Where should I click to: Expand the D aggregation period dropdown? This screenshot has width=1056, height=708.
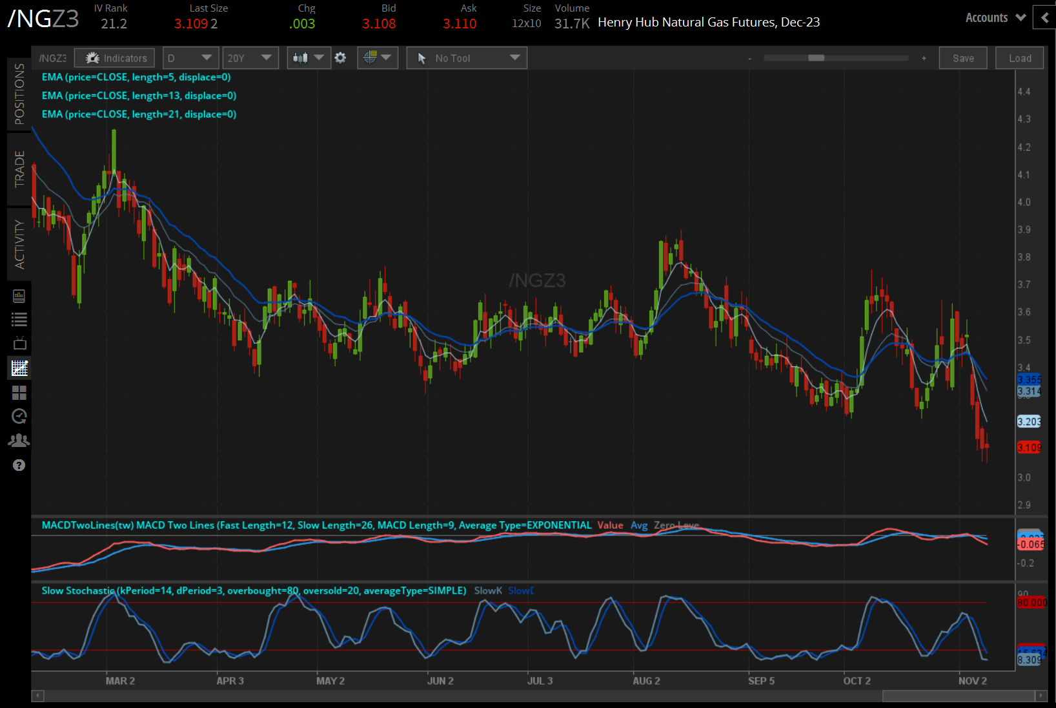190,58
